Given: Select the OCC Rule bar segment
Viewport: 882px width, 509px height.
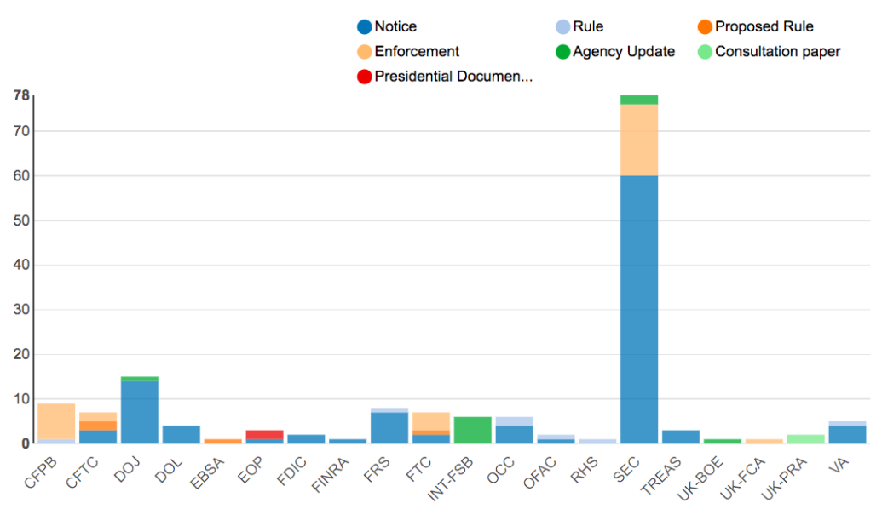Looking at the screenshot, I should coord(514,421).
